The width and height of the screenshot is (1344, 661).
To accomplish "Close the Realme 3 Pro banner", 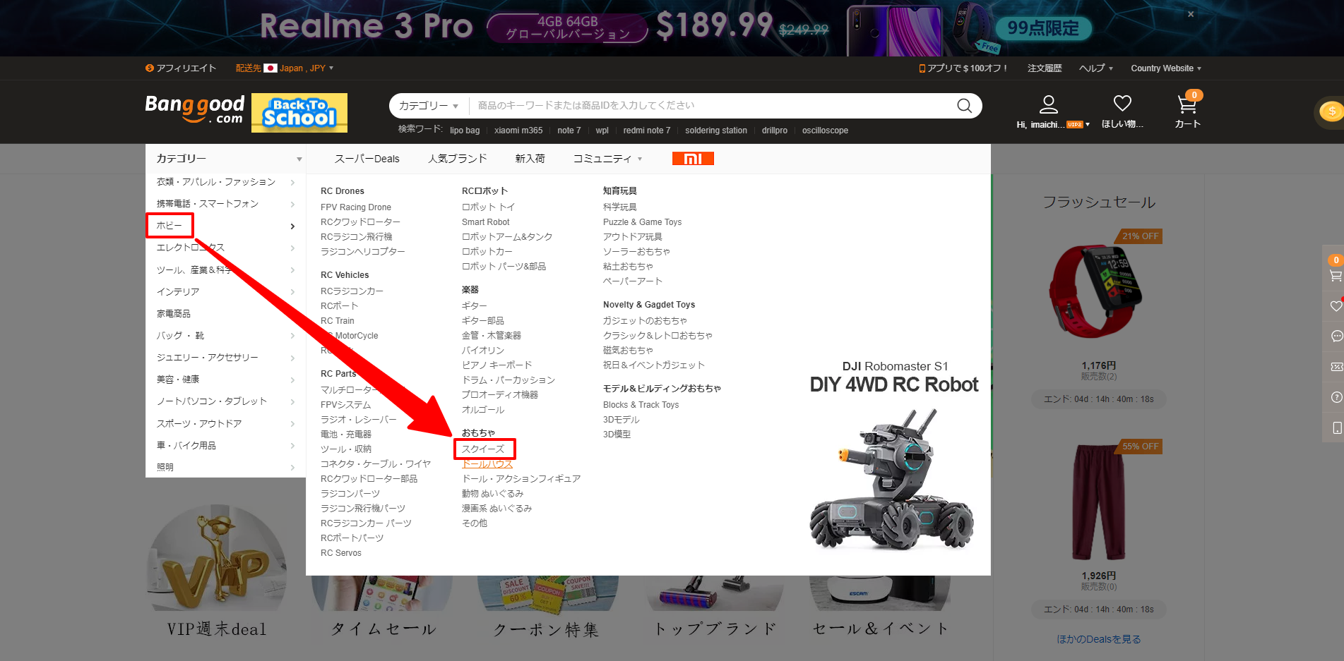I will pos(1191,14).
